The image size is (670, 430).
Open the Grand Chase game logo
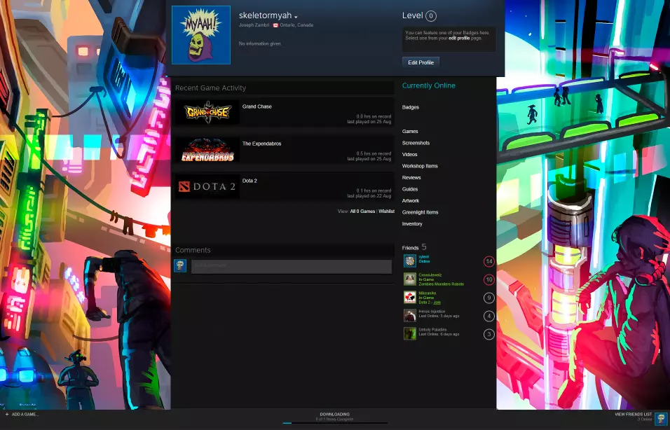pyautogui.click(x=207, y=112)
